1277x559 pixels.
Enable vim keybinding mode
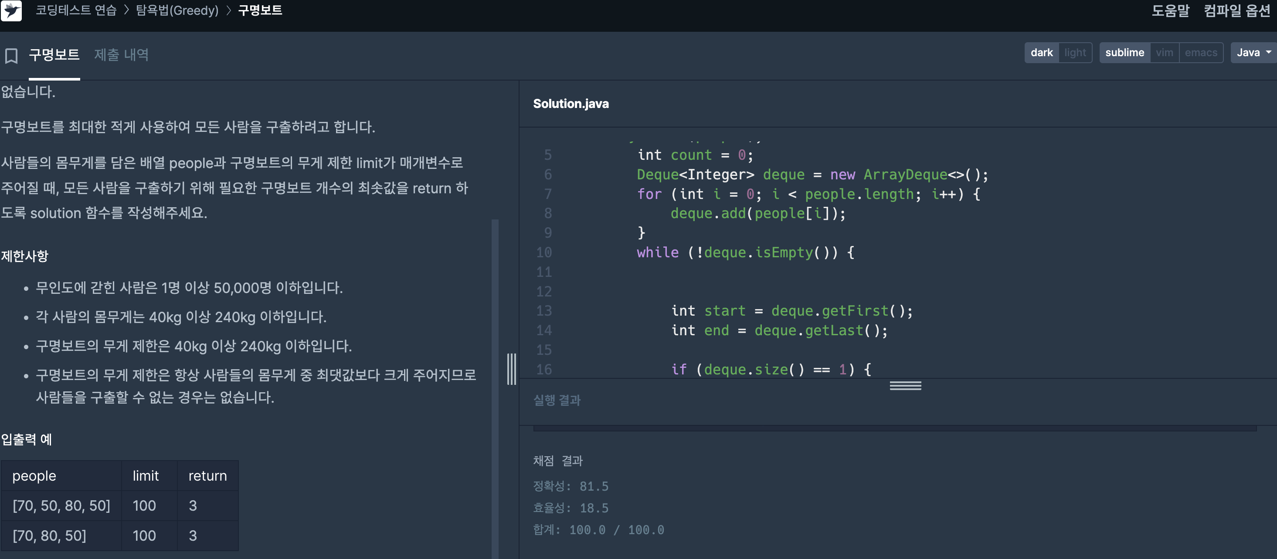coord(1164,53)
